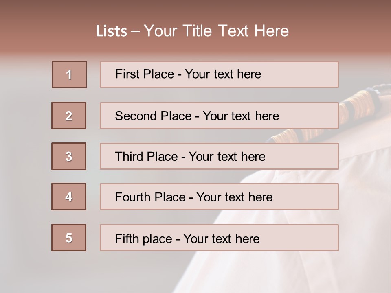This screenshot has width=391, height=293.
Task: Click 'Your text here' in third row
Action: [227, 157]
